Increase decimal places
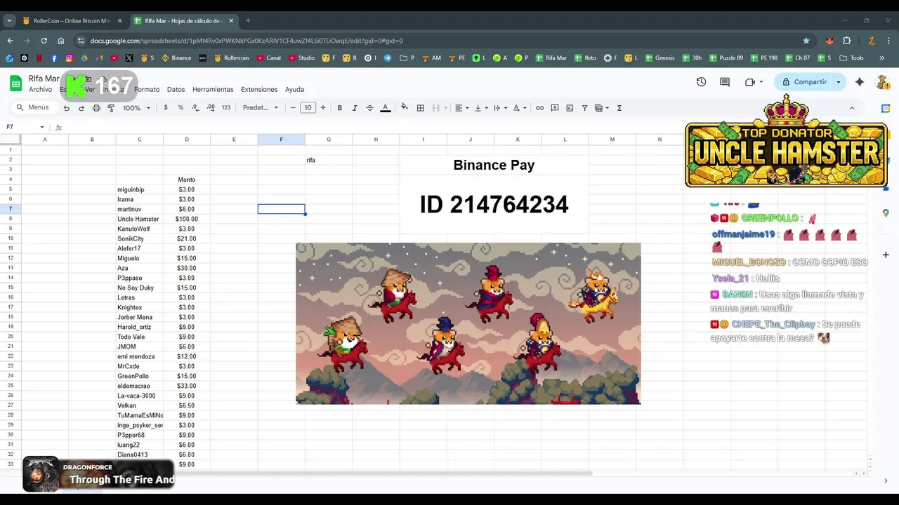The height and width of the screenshot is (505, 899). (211, 108)
